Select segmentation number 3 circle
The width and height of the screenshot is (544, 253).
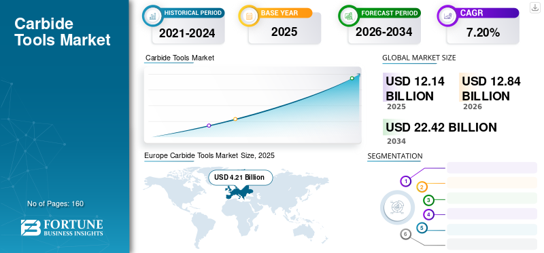[429, 199]
